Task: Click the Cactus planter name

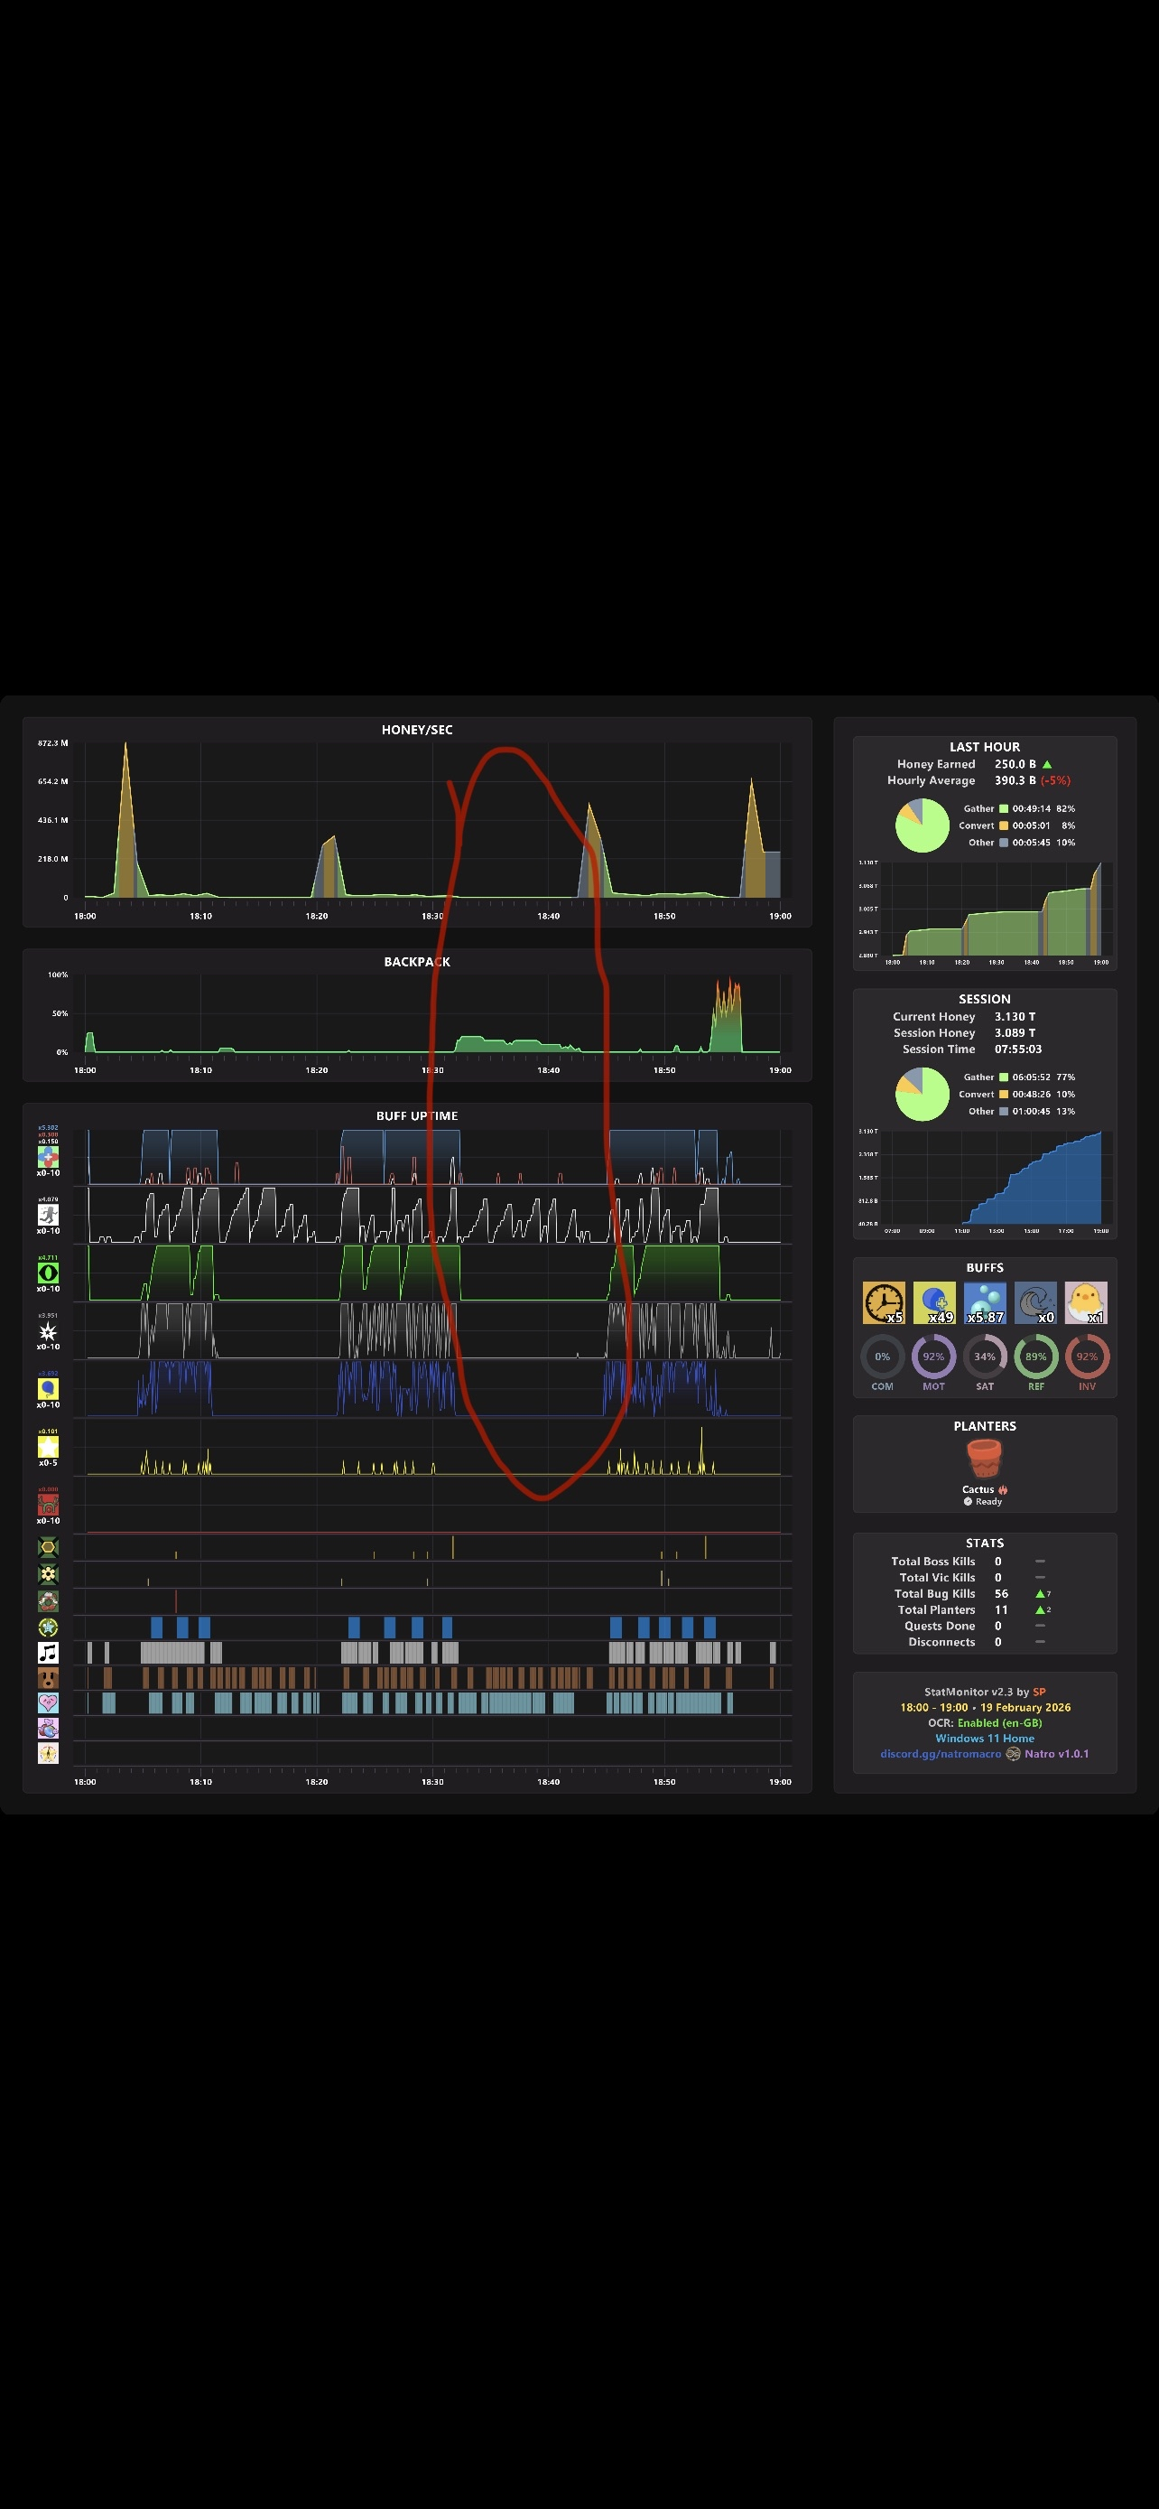Action: point(978,1489)
